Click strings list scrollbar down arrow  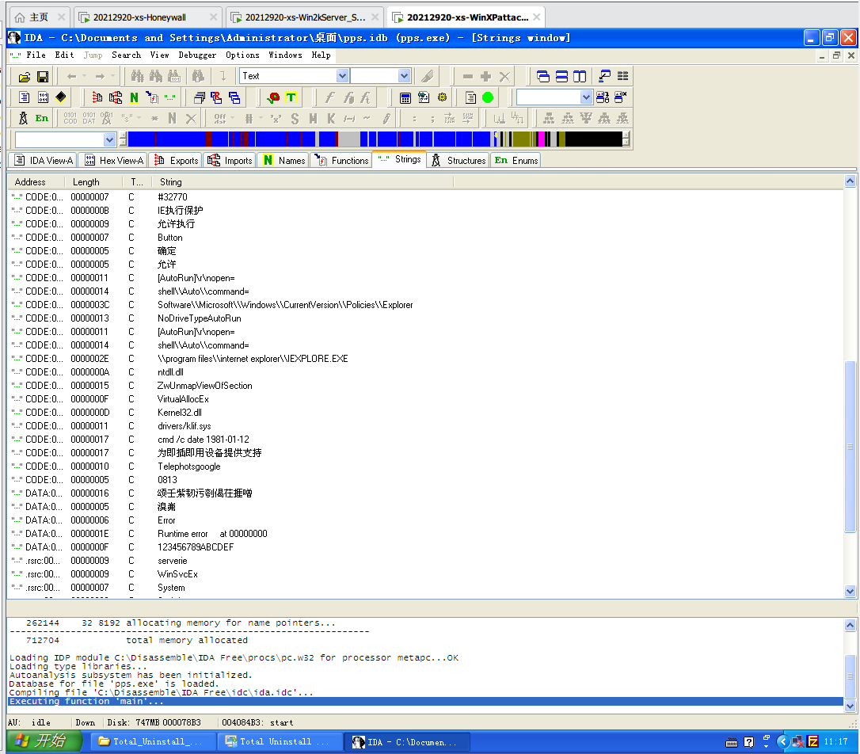tap(850, 591)
